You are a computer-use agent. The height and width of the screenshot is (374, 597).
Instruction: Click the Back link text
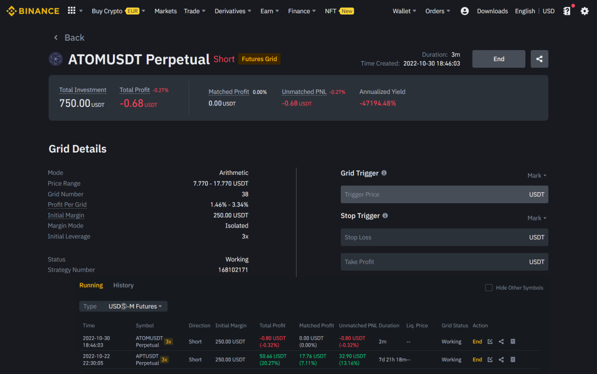[x=75, y=38]
